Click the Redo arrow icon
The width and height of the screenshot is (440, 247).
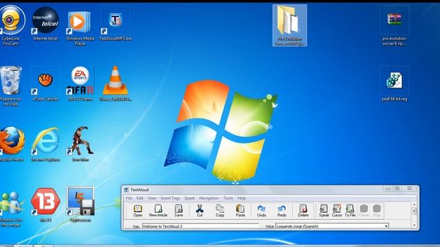(281, 211)
